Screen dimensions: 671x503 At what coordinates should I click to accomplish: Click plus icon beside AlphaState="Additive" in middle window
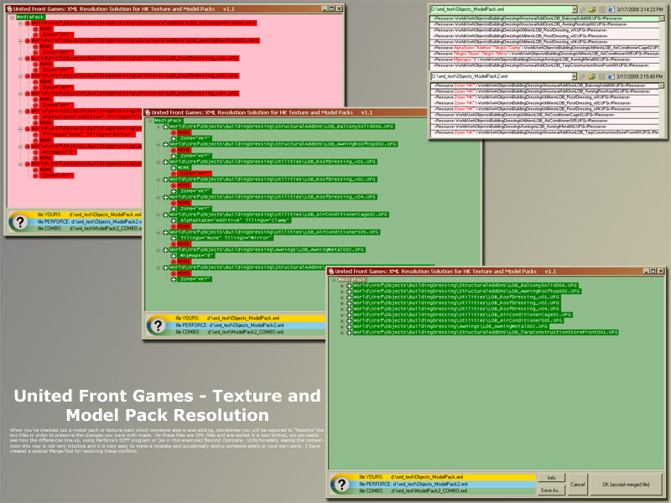point(174,220)
